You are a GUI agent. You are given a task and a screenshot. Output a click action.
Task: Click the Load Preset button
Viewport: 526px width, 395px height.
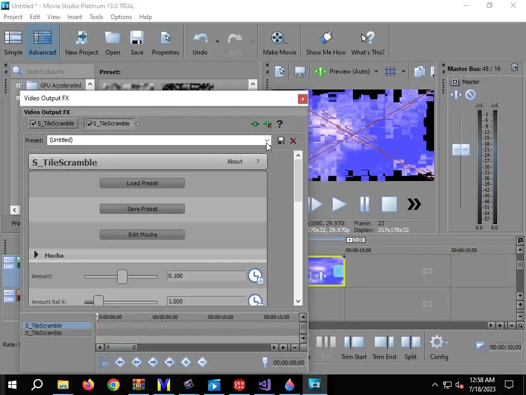(x=142, y=183)
